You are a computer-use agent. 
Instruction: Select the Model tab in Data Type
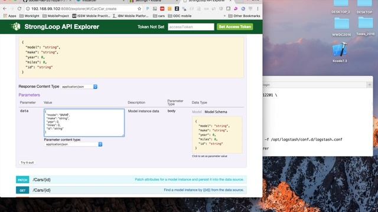(197, 112)
